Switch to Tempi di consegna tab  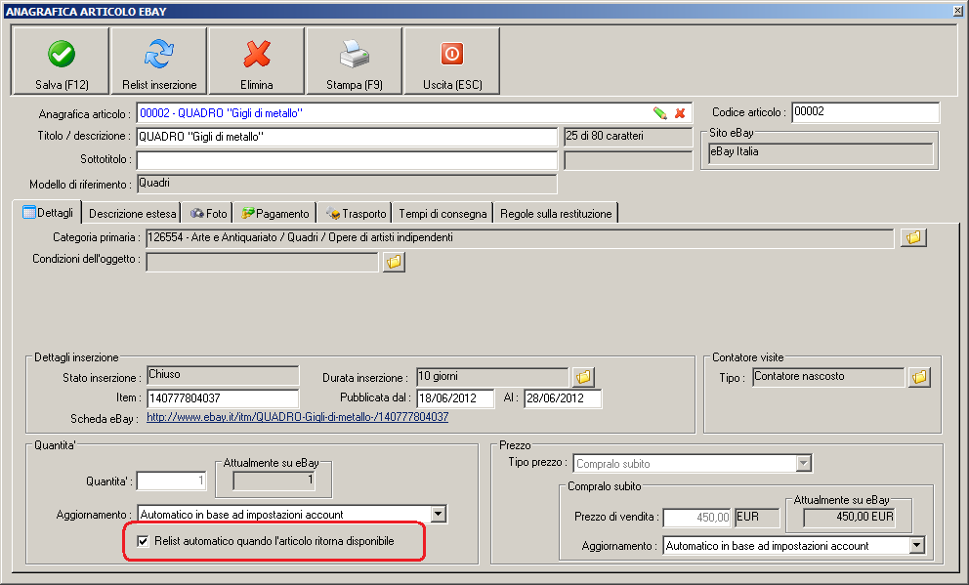tap(442, 214)
